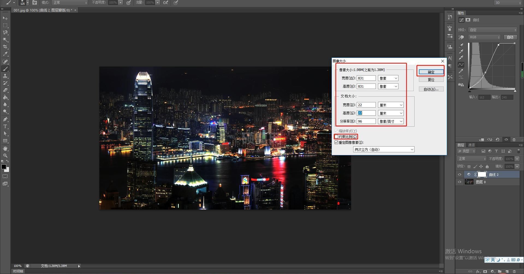
Task: Open the Paragraph panel icon
Action: pyautogui.click(x=450, y=66)
